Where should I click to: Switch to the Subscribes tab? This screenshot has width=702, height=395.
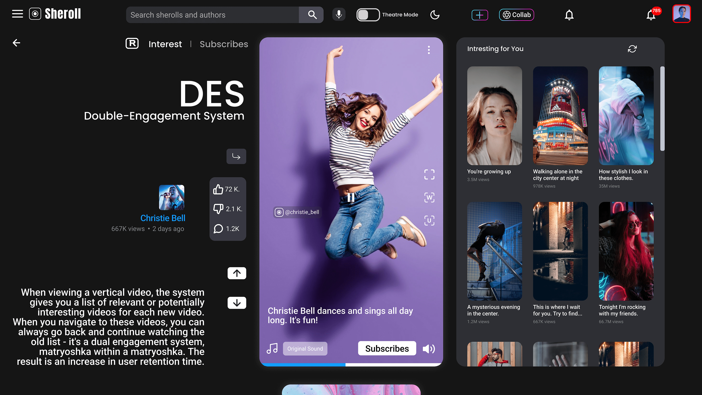tap(224, 44)
